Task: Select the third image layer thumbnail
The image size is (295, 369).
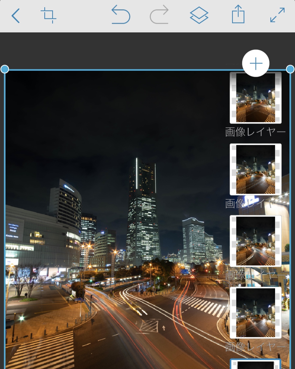Action: (256, 241)
